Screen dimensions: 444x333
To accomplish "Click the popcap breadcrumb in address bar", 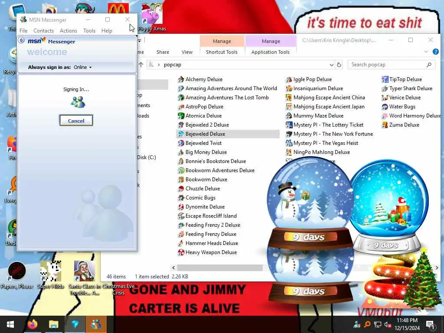I will pos(173,65).
